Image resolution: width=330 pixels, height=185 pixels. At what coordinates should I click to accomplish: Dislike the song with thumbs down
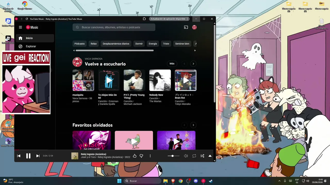(x=141, y=156)
